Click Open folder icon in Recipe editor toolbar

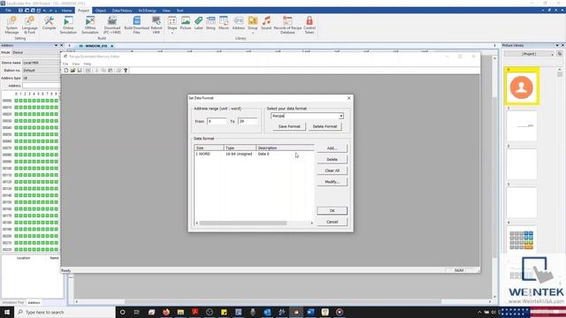pos(73,71)
